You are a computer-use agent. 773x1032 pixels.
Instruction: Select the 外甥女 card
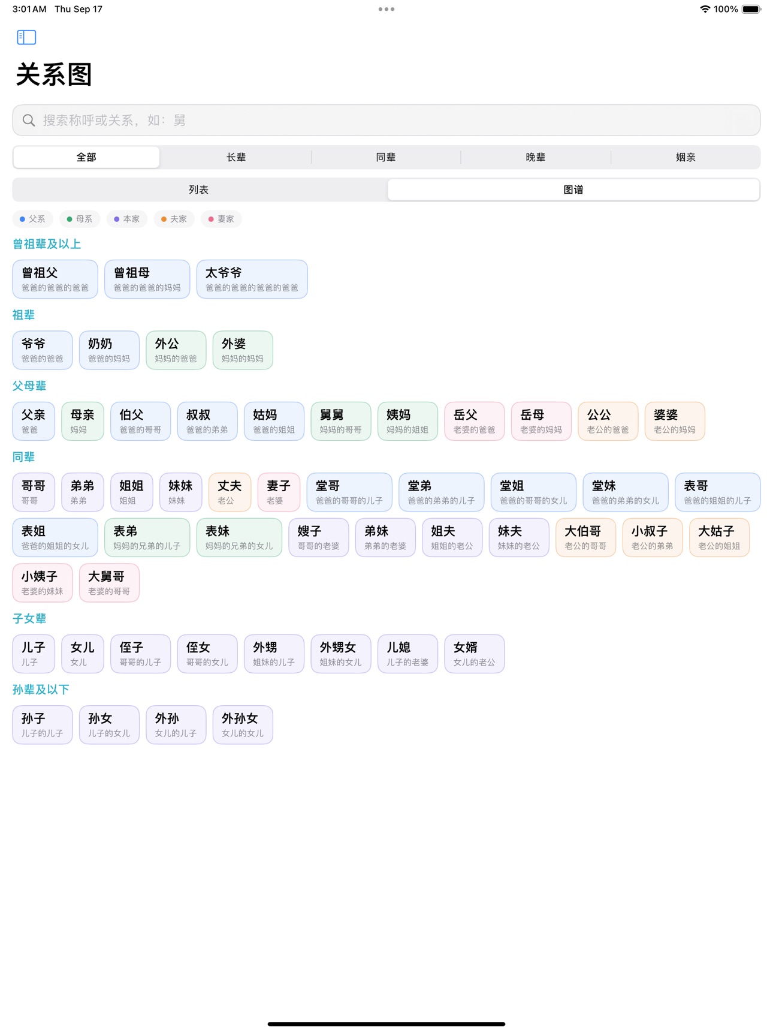click(x=341, y=654)
